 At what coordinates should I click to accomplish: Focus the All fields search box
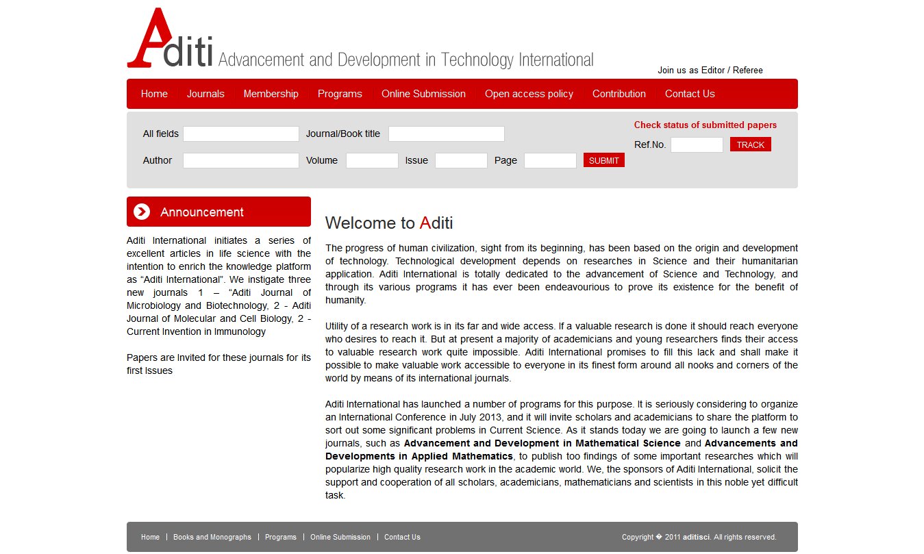tap(241, 134)
